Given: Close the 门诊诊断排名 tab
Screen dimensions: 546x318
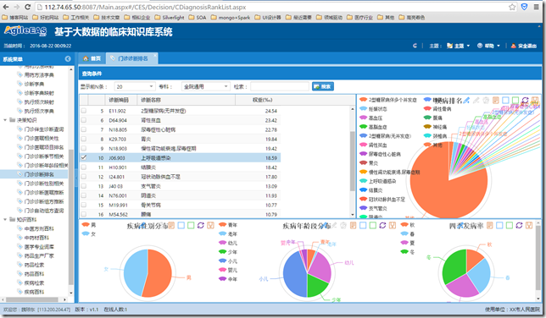Looking at the screenshot, I should (155, 55).
